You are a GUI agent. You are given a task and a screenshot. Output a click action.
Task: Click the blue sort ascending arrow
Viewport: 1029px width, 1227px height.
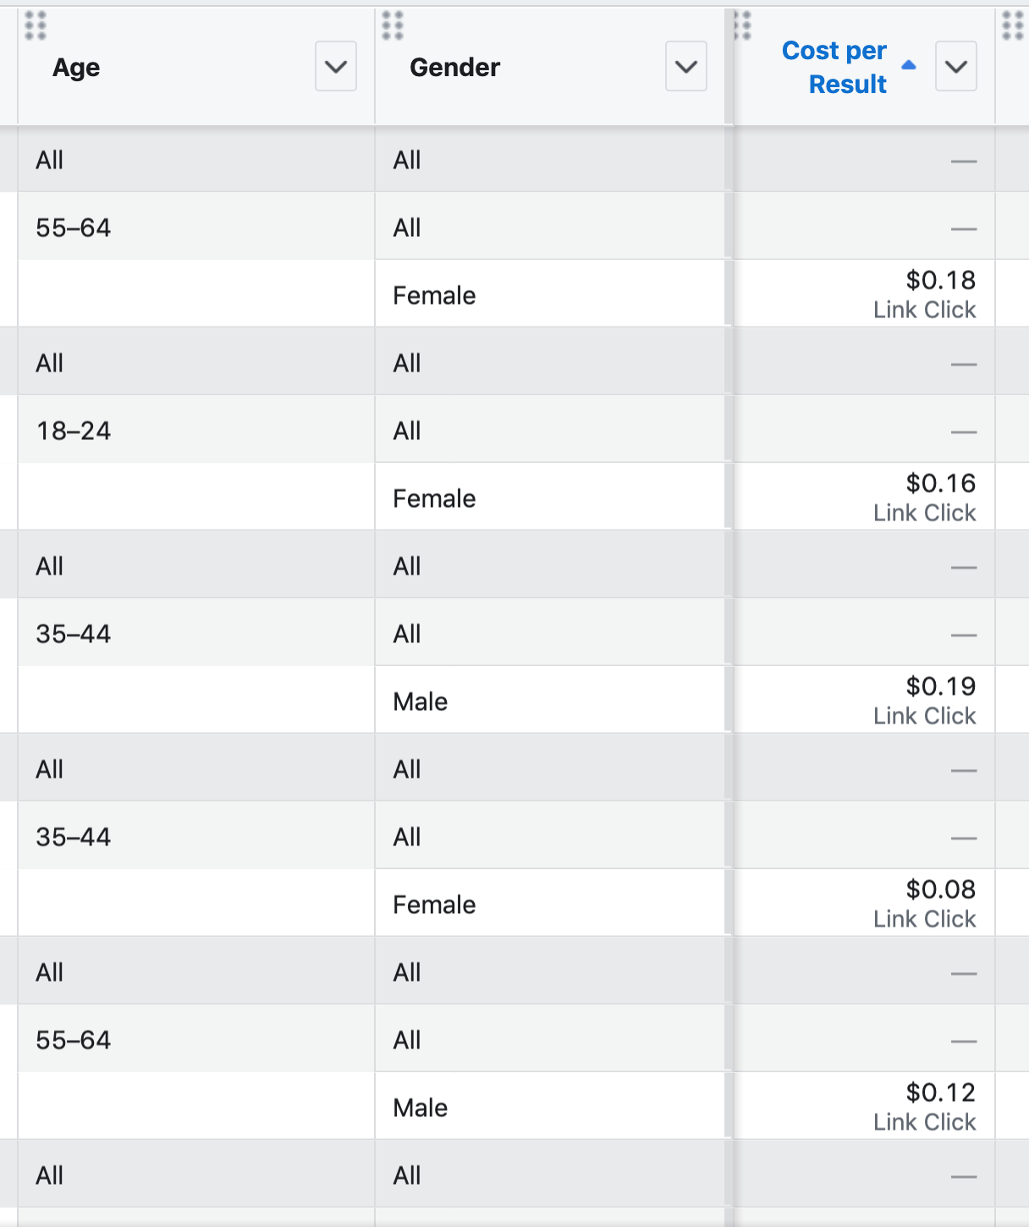[909, 65]
